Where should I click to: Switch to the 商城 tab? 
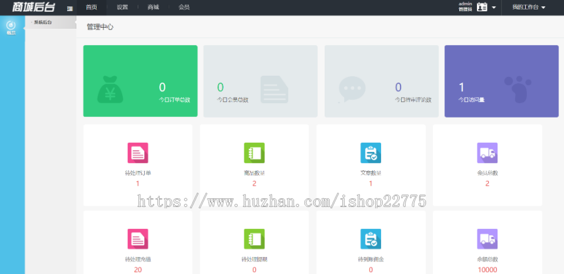point(154,8)
